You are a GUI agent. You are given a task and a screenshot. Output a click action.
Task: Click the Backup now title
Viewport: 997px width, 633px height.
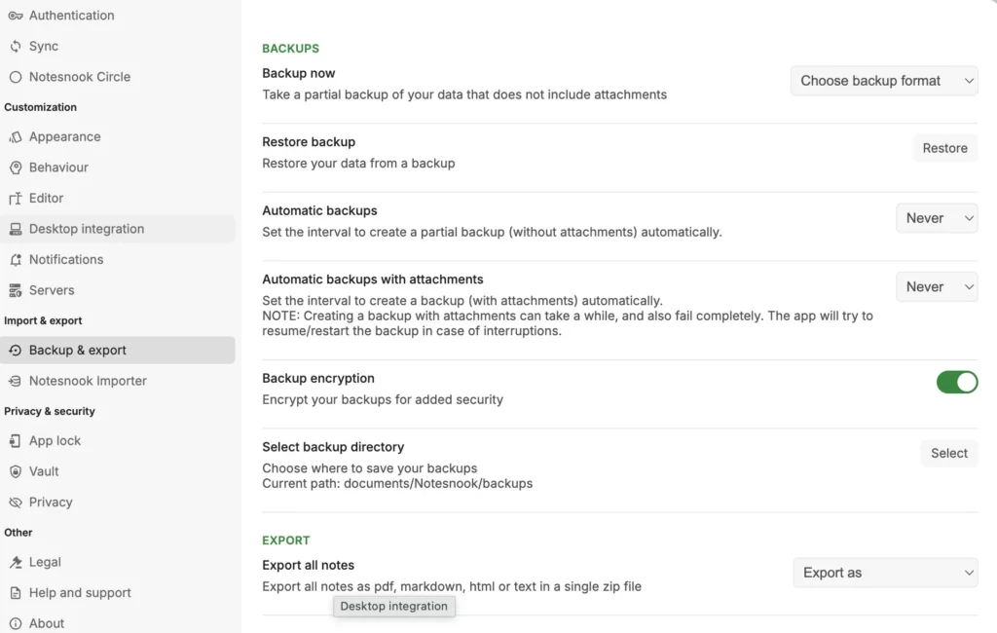tap(299, 73)
